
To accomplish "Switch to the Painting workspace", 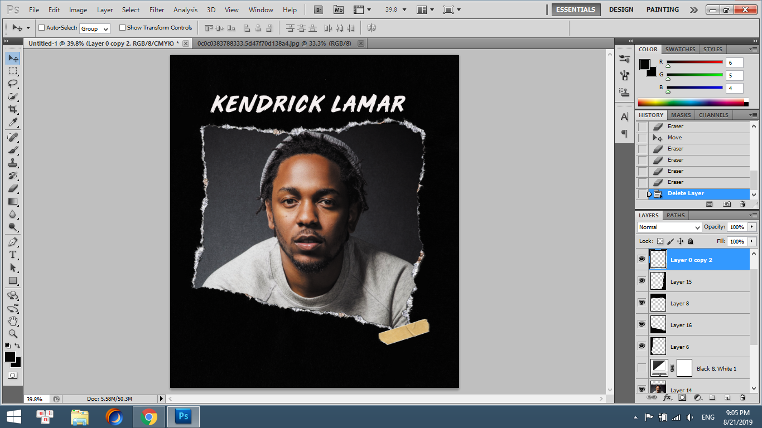I will point(663,9).
